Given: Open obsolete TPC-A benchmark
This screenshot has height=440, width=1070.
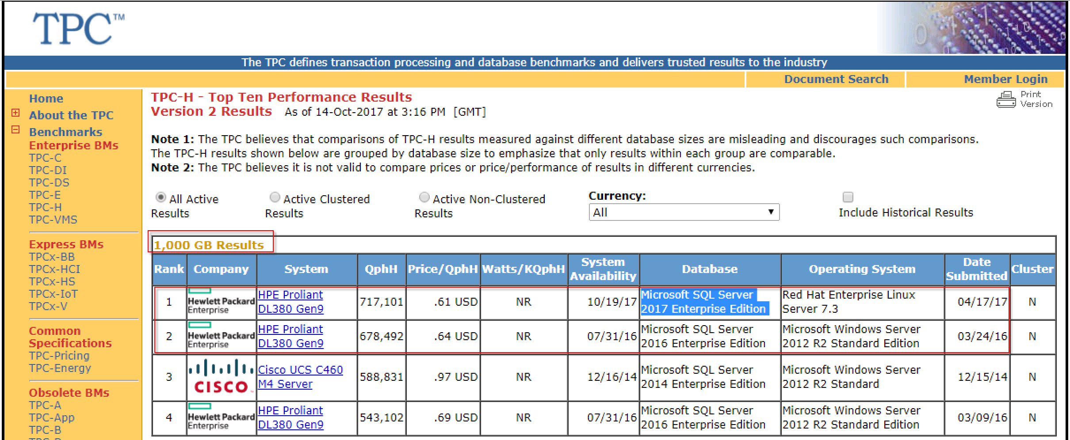Looking at the screenshot, I should [45, 406].
